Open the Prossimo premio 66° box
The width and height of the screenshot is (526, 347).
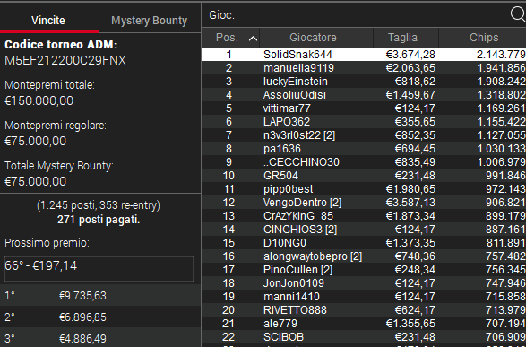point(99,268)
